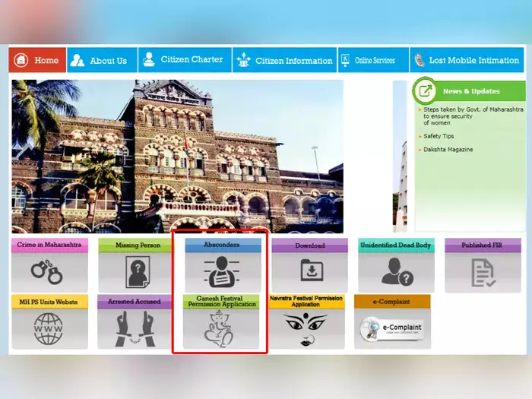Open the Citizen Information menu

(x=284, y=60)
